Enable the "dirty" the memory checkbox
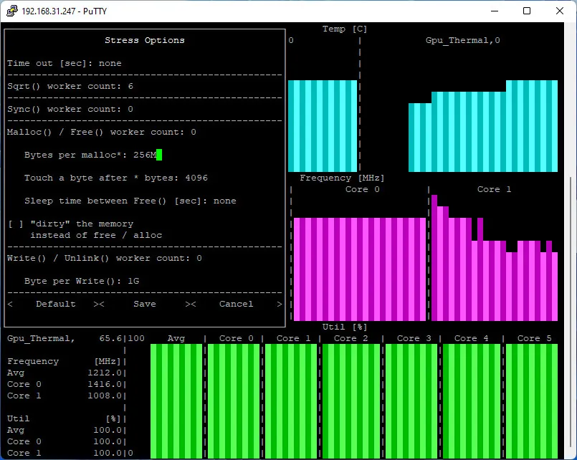577x460 pixels. (x=12, y=223)
